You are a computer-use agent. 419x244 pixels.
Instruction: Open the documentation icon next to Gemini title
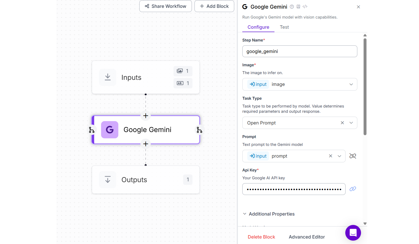[298, 7]
